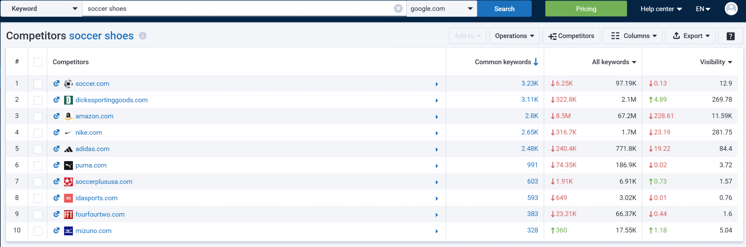Open the google.com search engine dropdown

tap(441, 8)
